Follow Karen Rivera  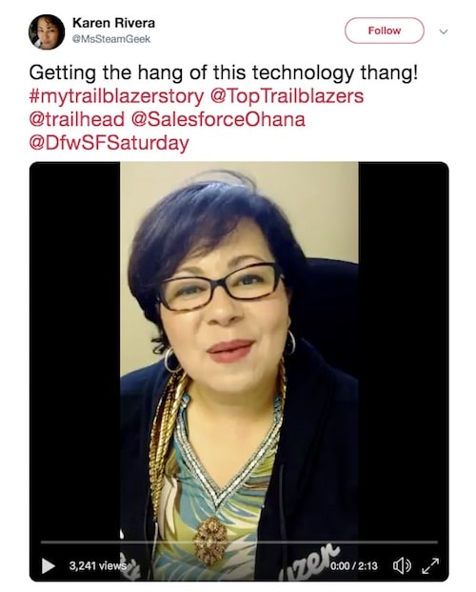coord(384,31)
